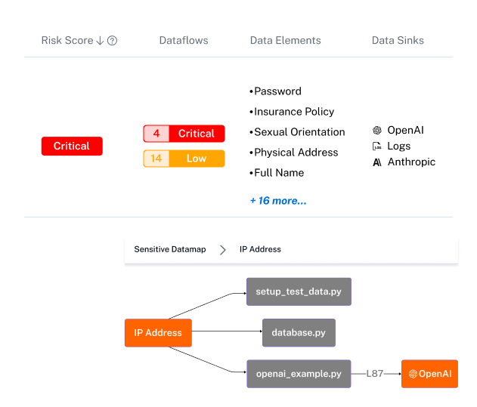
Task: Open the database.py file node
Action: click(x=299, y=333)
